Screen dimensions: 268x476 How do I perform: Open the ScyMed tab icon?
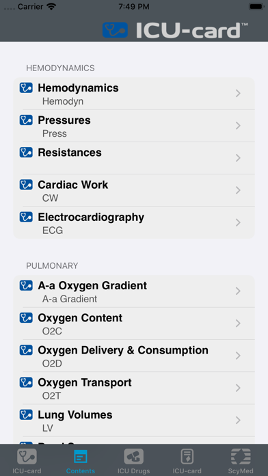pyautogui.click(x=241, y=456)
